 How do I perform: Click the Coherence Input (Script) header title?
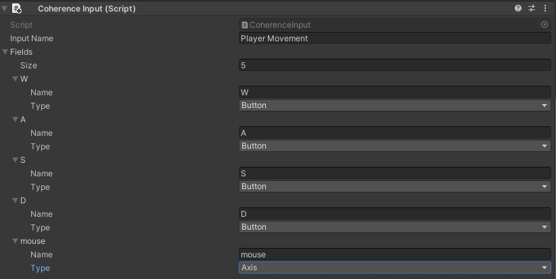87,9
